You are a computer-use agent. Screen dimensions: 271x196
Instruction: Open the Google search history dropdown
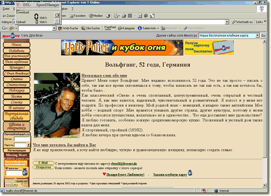54,28
